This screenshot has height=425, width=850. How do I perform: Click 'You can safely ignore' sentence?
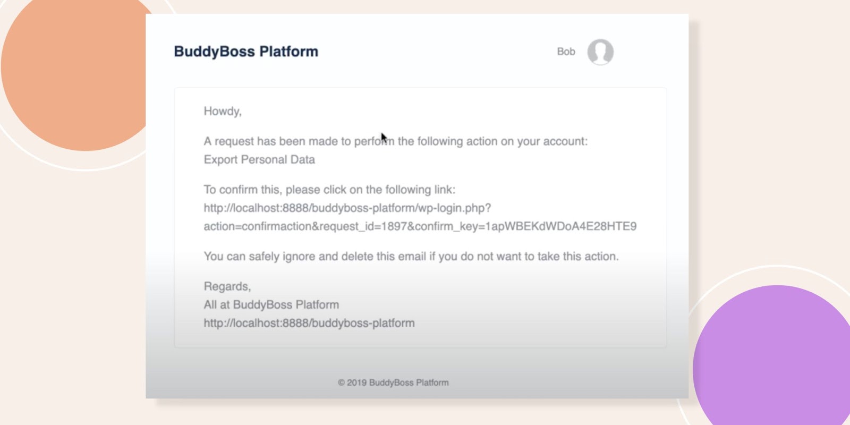click(411, 257)
